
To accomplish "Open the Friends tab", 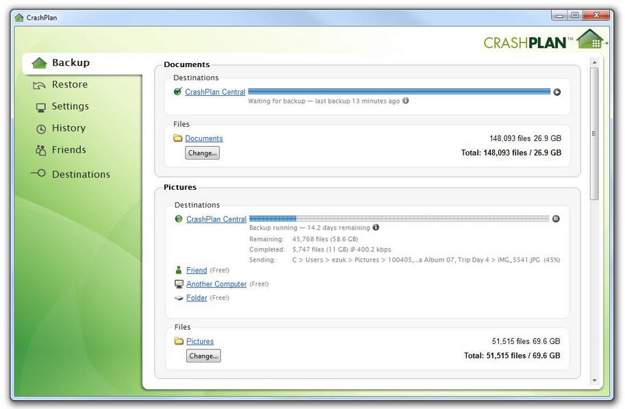I will (68, 150).
